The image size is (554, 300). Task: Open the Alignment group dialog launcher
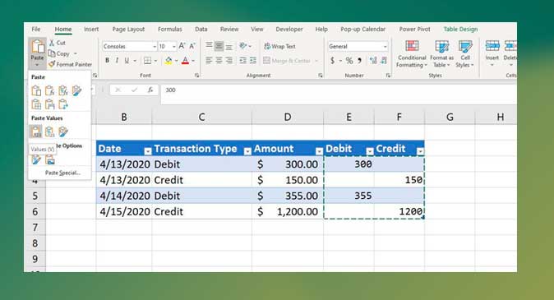coord(320,76)
